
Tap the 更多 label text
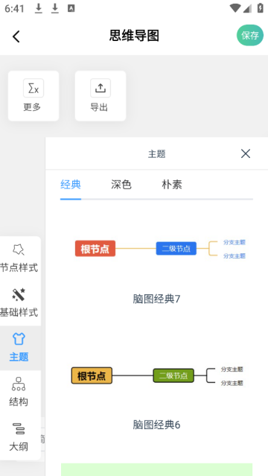click(x=32, y=107)
